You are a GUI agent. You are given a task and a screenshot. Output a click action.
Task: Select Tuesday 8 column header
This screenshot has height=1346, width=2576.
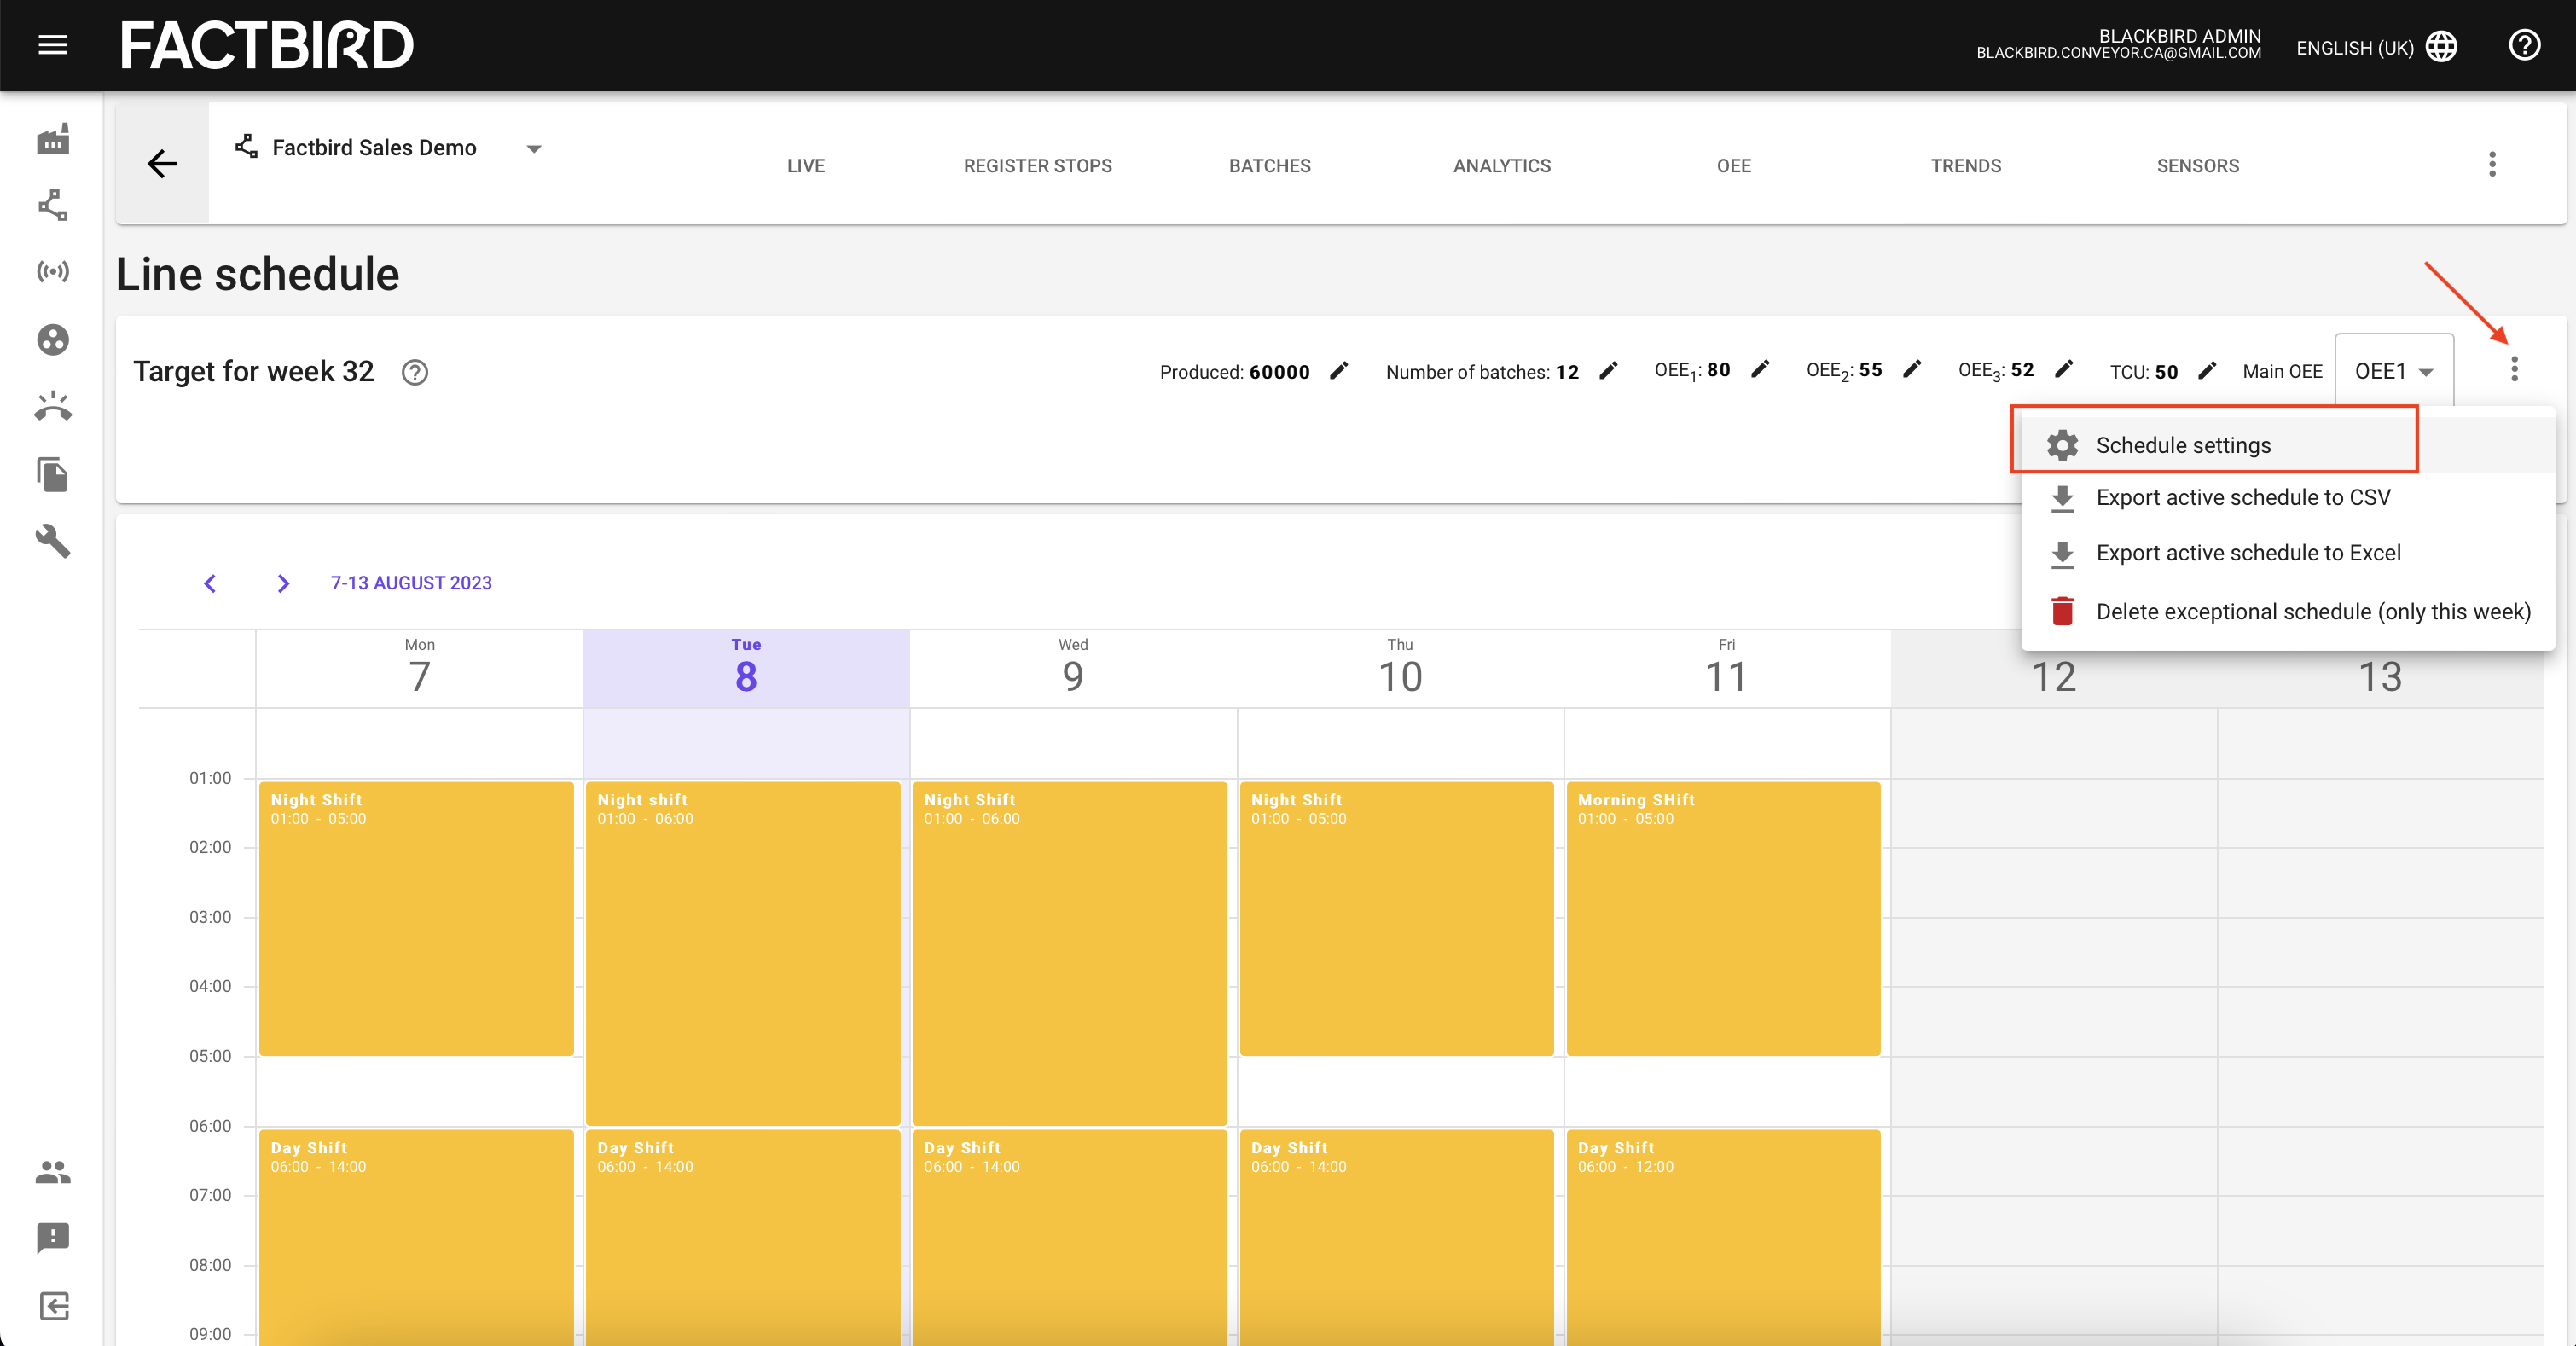tap(746, 668)
